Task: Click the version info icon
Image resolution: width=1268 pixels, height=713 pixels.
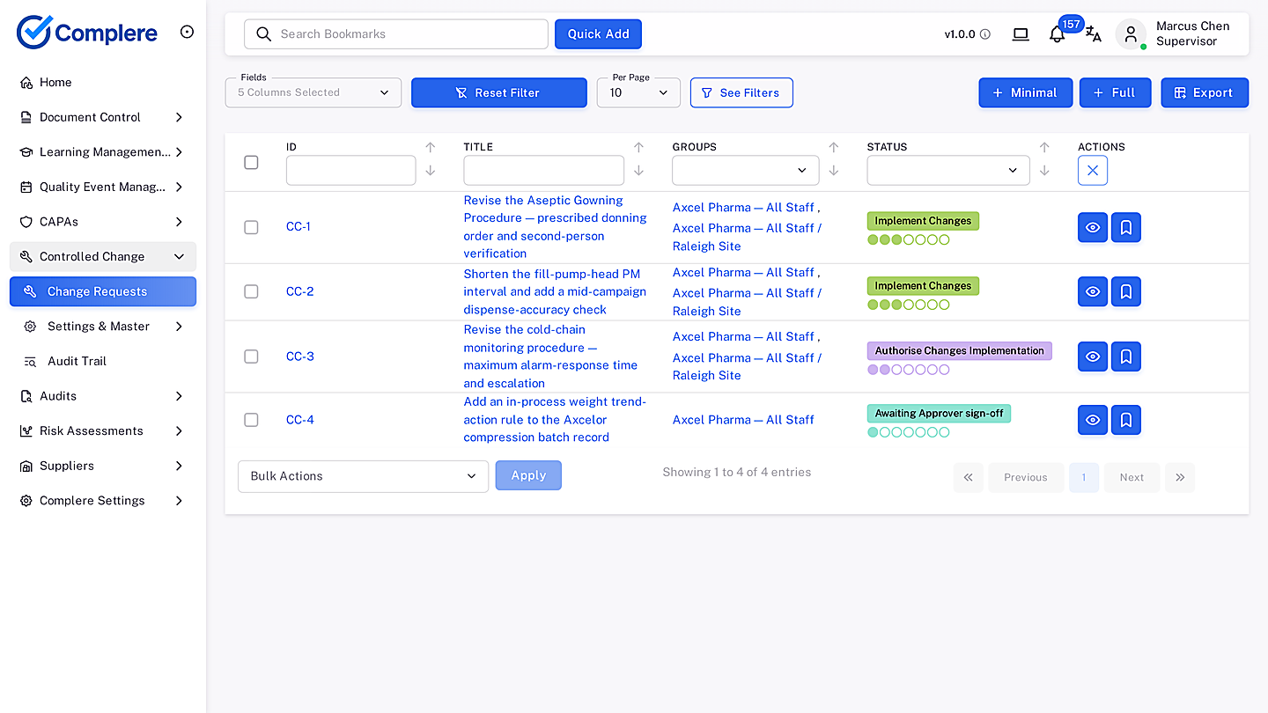Action: pyautogui.click(x=985, y=34)
